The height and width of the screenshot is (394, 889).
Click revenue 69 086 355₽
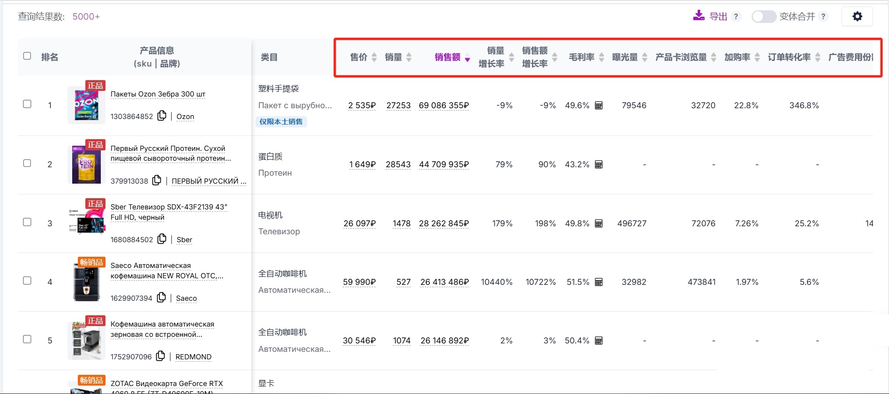pos(444,105)
